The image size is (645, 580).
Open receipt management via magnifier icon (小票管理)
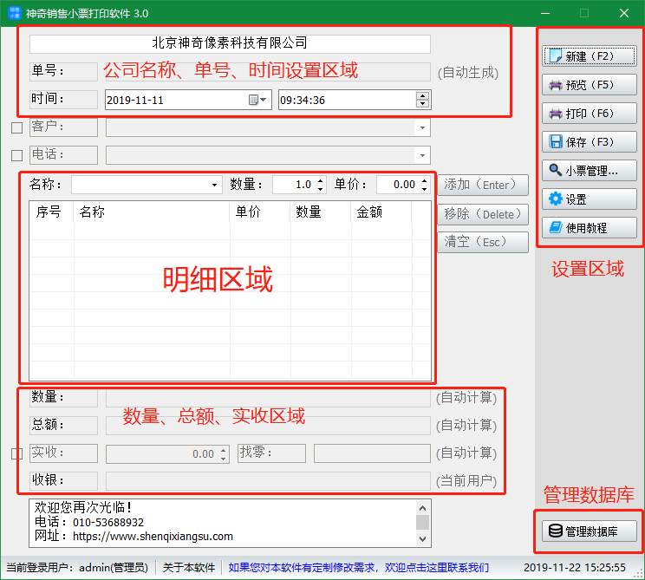556,171
